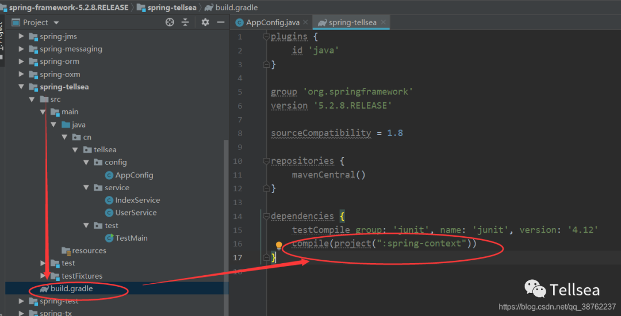
Task: Click the build.gradle elephant icon in tree
Action: (x=44, y=289)
